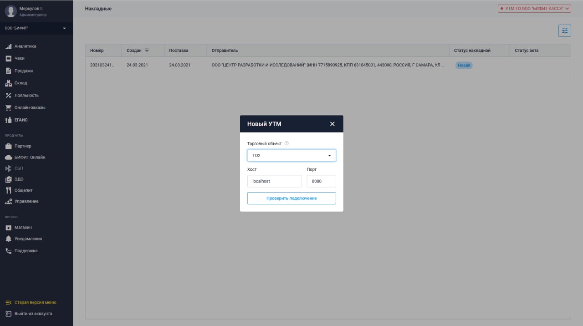Open the Онлайн-заказы cart icon

(x=8, y=107)
